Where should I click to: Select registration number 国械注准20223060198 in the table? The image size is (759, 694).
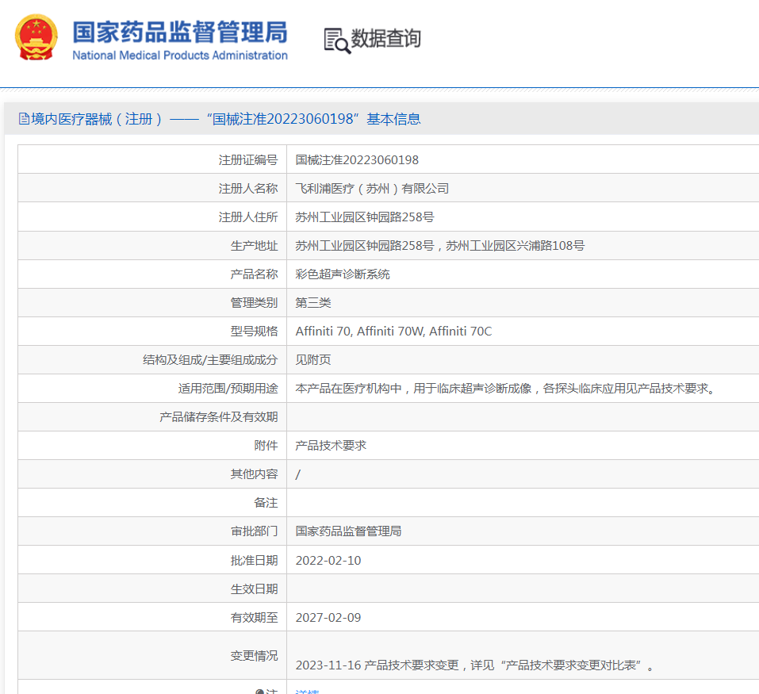point(357,160)
